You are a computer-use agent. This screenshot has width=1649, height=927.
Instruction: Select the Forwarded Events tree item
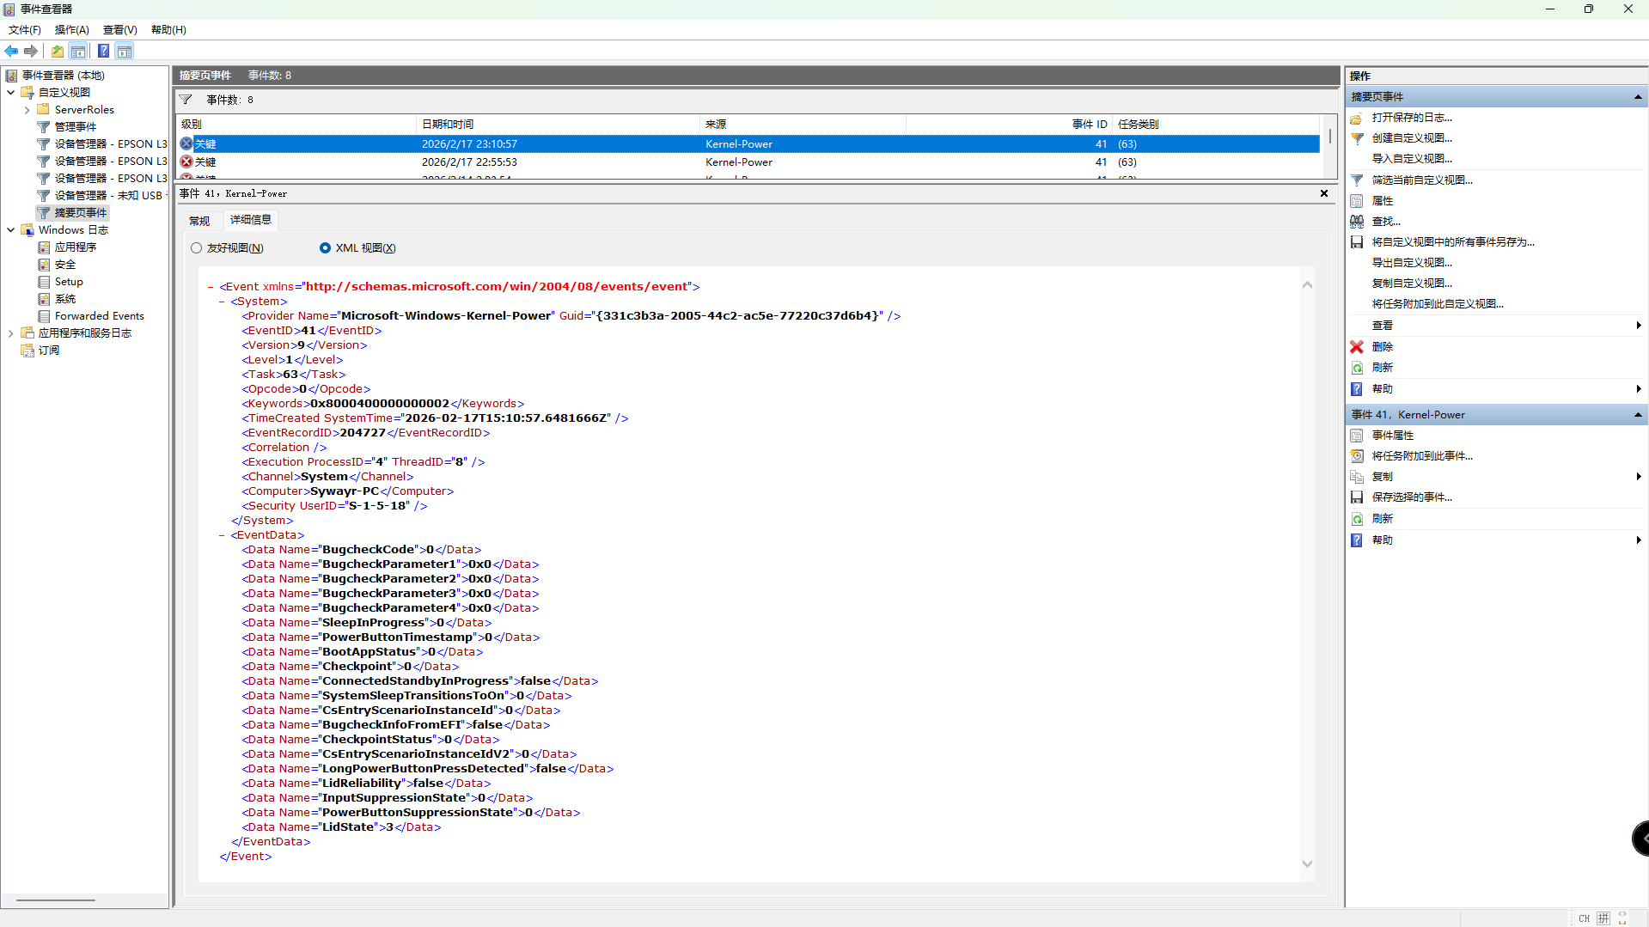click(x=99, y=316)
